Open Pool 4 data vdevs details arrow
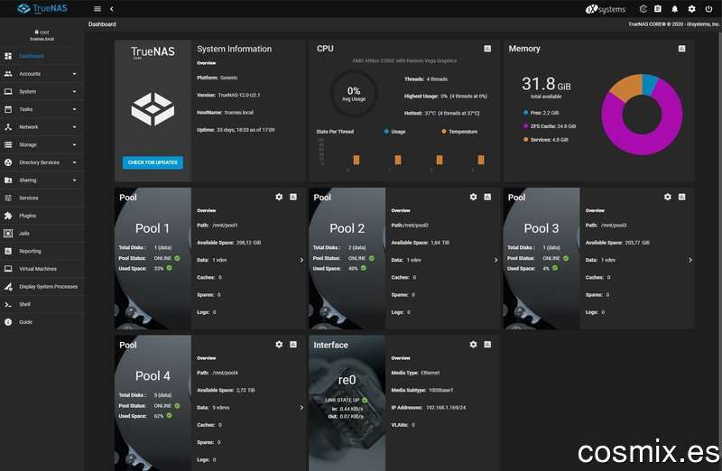 (x=301, y=408)
